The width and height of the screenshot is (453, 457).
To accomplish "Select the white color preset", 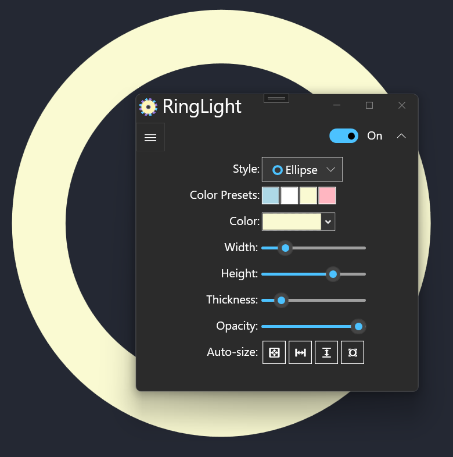I will (x=289, y=195).
